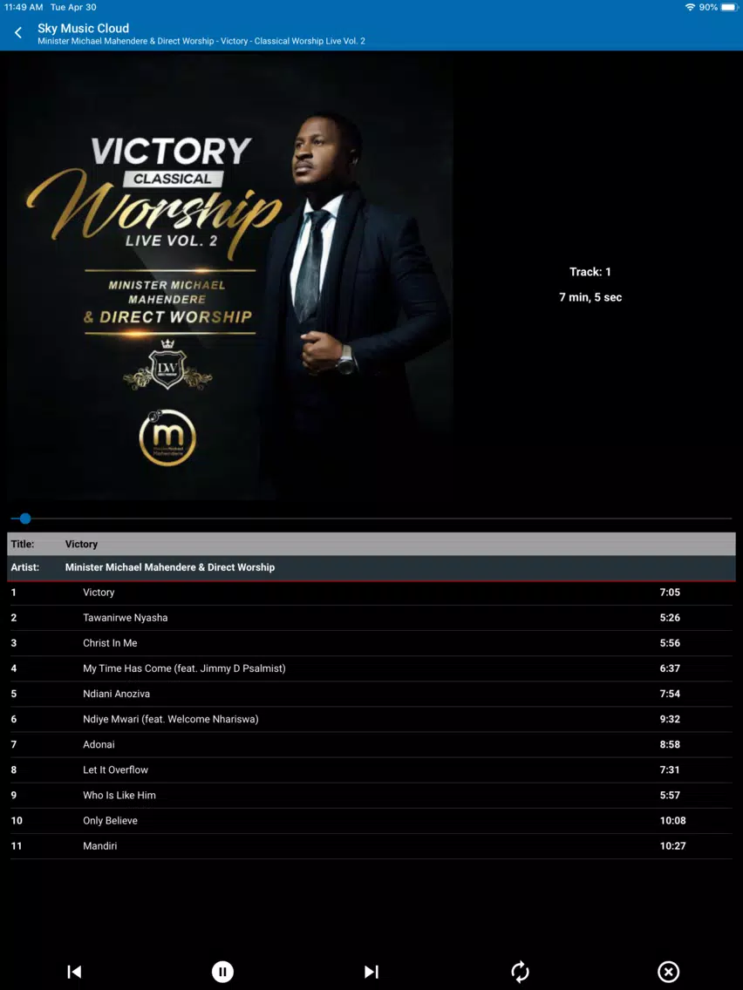Click the playback progress slider knob
Screen dimensions: 743x990
point(25,519)
